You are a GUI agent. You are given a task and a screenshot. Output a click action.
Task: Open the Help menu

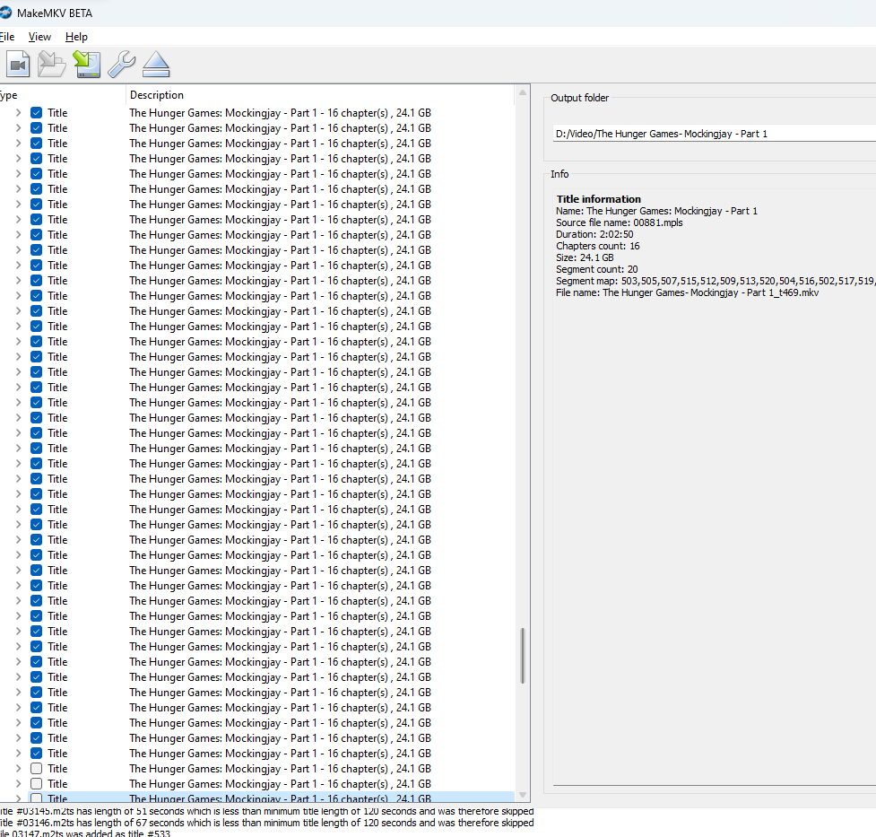(x=76, y=37)
